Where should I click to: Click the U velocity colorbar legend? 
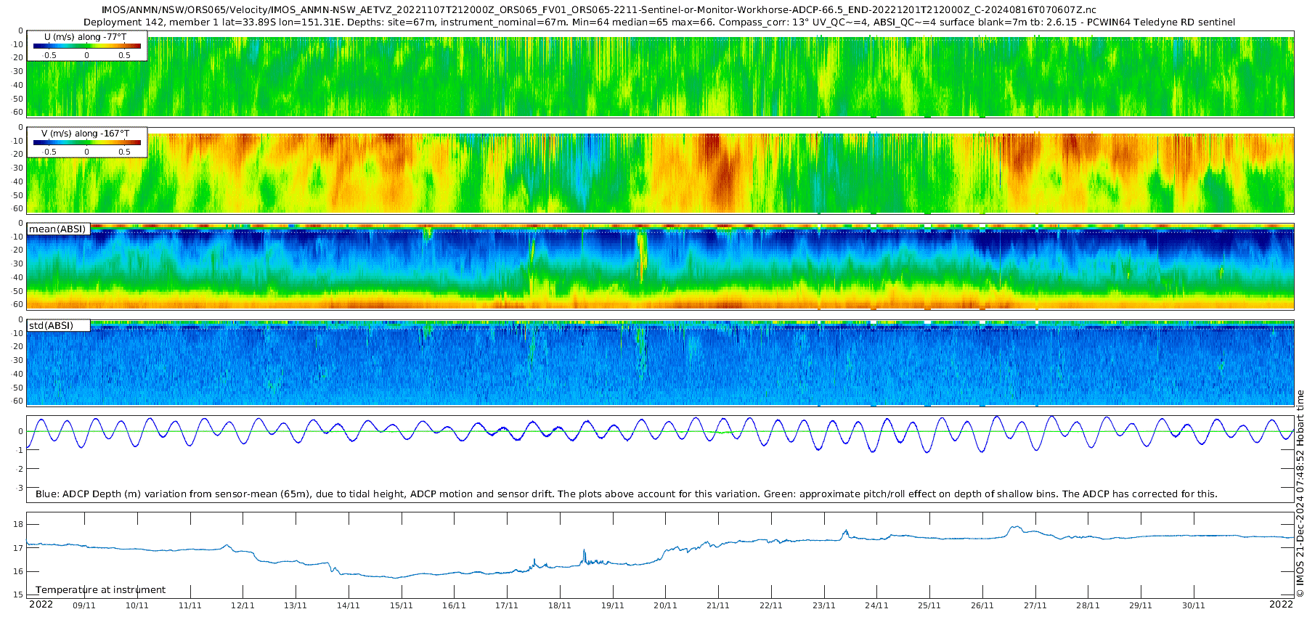(86, 46)
